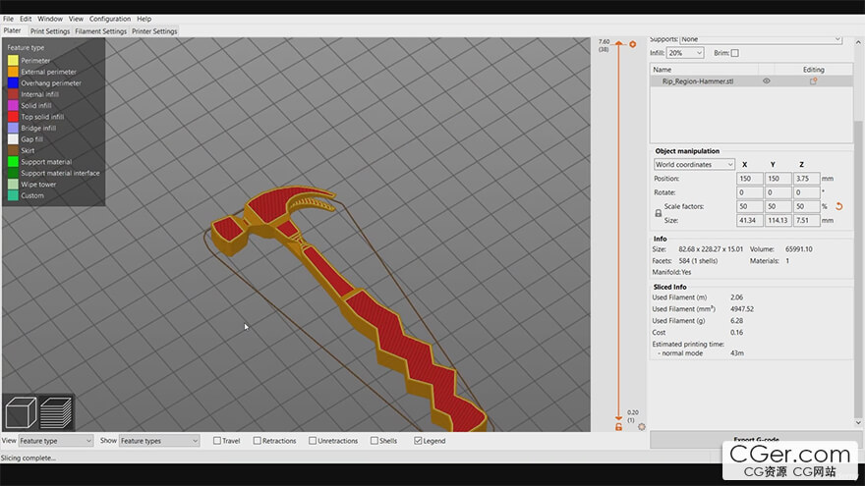
Task: Uncheck the Legend checkbox
Action: [x=418, y=441]
